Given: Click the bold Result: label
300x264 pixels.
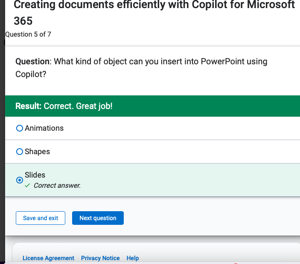Looking at the screenshot, I should pyautogui.click(x=29, y=106).
